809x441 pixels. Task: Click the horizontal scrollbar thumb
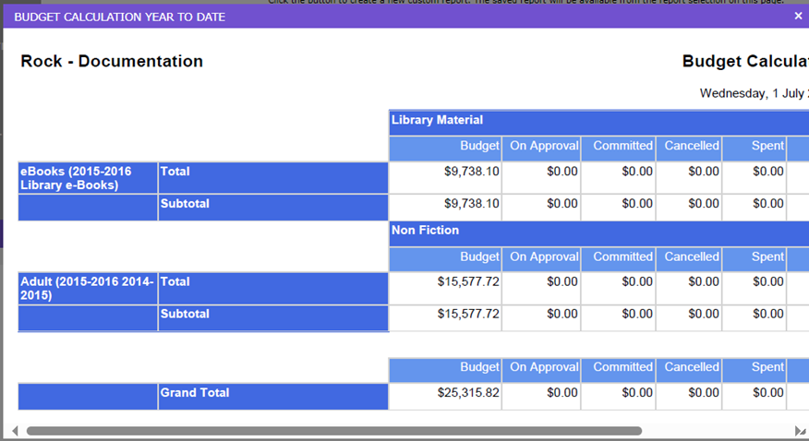pyautogui.click(x=334, y=431)
